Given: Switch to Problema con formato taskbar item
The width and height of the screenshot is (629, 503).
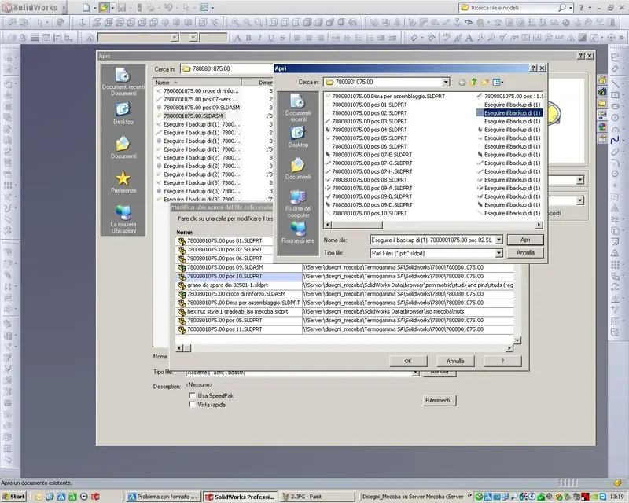Looking at the screenshot, I should coord(163,497).
